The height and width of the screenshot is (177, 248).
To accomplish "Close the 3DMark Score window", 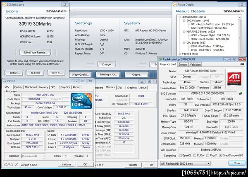I will coord(65,5).
